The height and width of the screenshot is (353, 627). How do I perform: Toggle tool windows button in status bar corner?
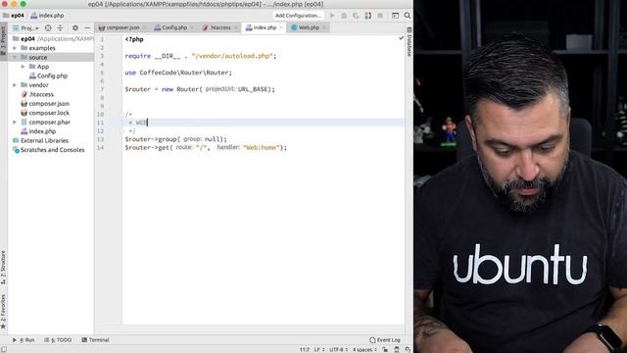(x=3, y=349)
